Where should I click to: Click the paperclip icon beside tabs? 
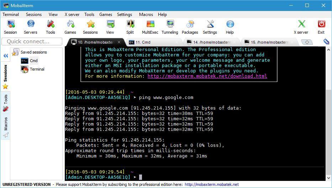pos(326,42)
